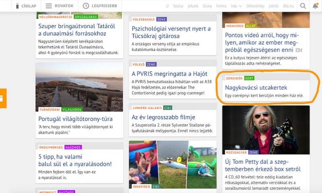Click Zene tag next to Fülesbagoly

pos(161,19)
